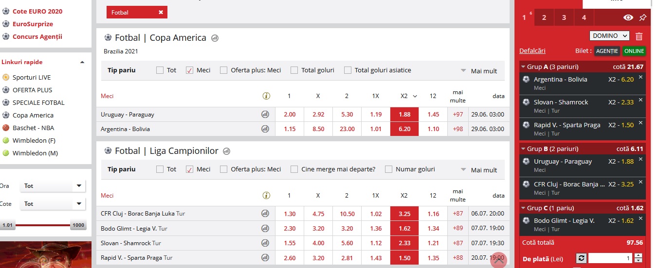Tick the Numar goluri checkbox
This screenshot has width=660, height=268.
pos(388,169)
